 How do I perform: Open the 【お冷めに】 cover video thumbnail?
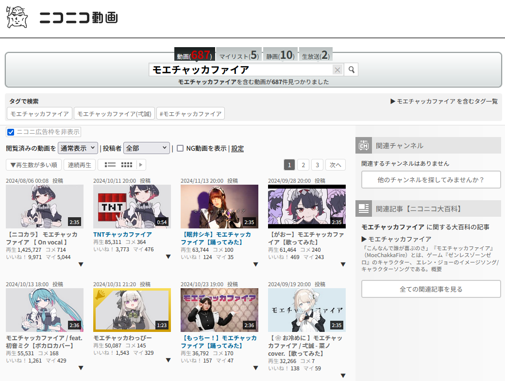[307, 310]
